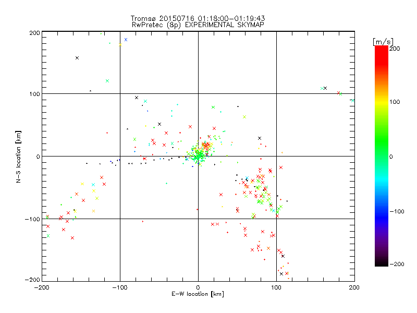Click the 'N-S location [km]' axis label
This screenshot has height=313, width=417.
point(18,156)
